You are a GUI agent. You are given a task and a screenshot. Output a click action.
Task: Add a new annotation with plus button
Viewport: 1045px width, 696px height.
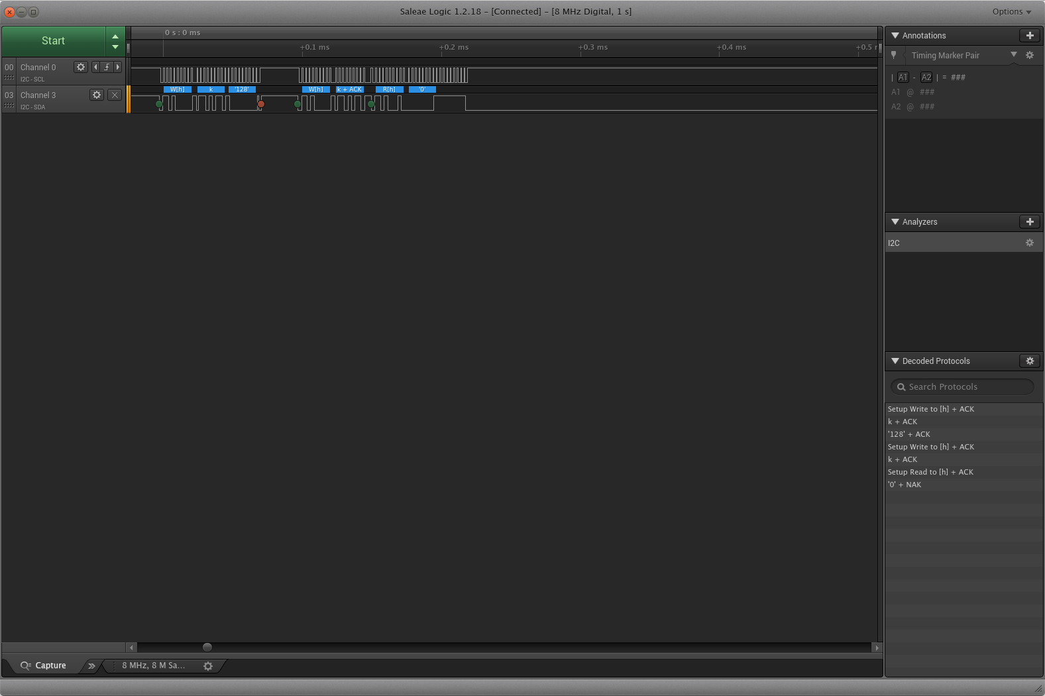pos(1030,36)
